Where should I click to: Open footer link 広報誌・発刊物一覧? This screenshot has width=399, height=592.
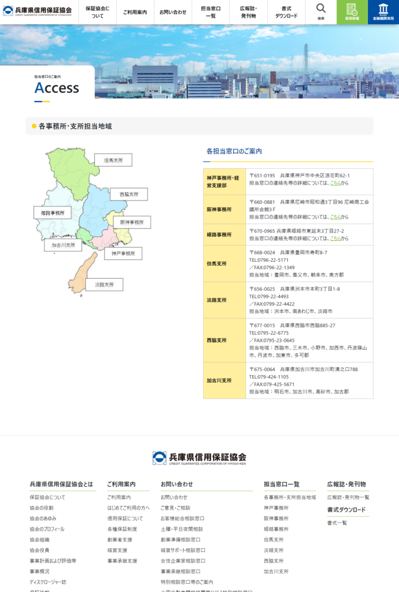[348, 497]
